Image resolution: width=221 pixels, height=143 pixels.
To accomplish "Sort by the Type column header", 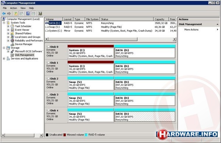I will pyautogui.click(x=79, y=19).
